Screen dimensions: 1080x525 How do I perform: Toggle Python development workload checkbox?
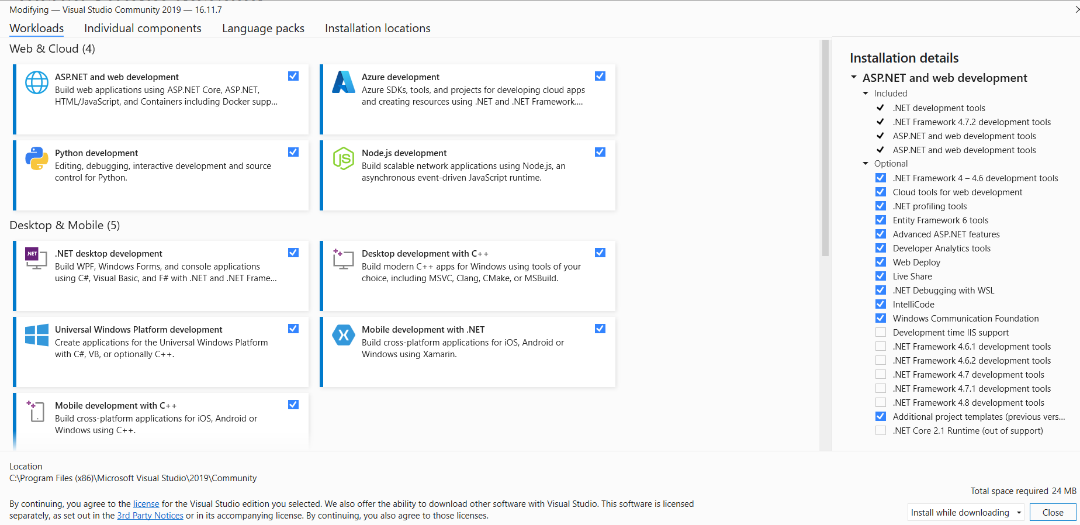click(x=293, y=152)
